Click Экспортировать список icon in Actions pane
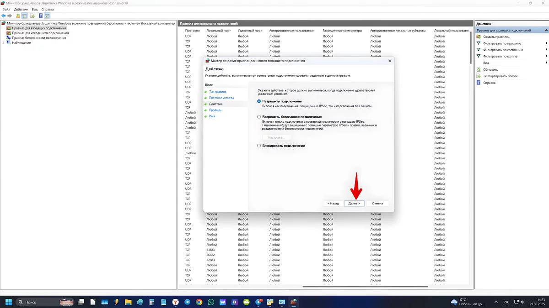 click(x=479, y=76)
